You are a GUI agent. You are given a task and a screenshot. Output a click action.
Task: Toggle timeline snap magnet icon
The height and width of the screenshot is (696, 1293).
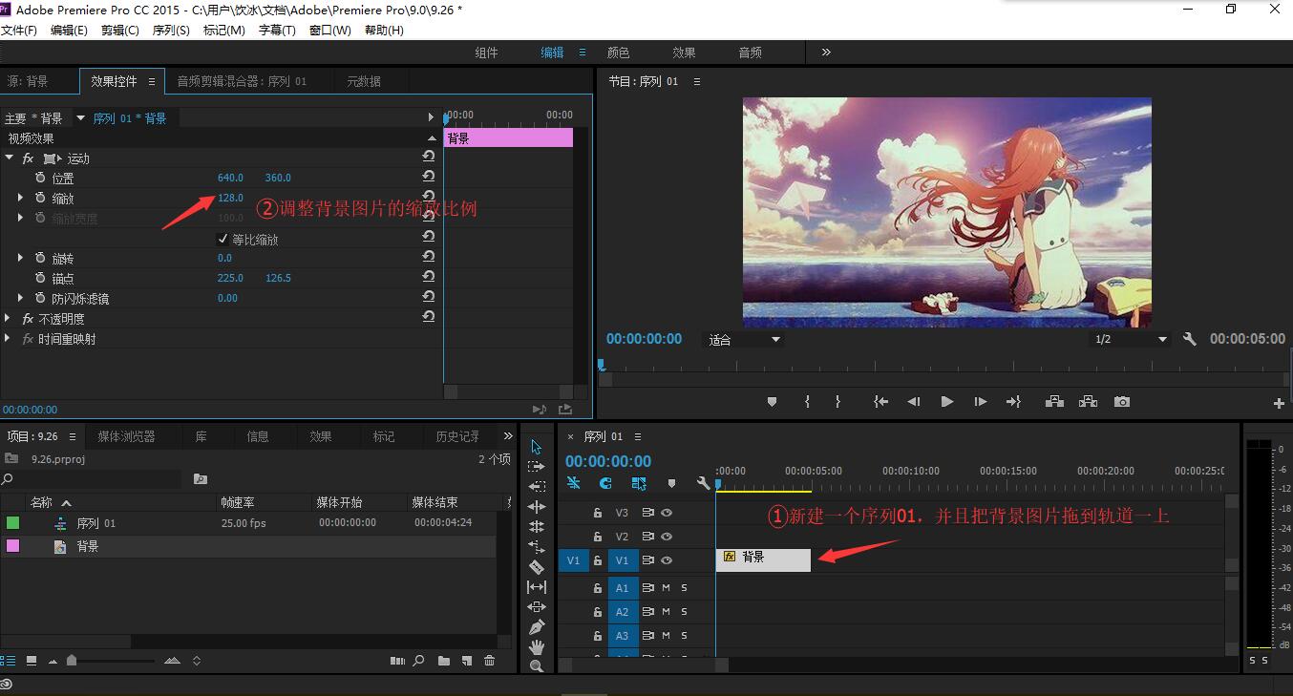pos(605,484)
